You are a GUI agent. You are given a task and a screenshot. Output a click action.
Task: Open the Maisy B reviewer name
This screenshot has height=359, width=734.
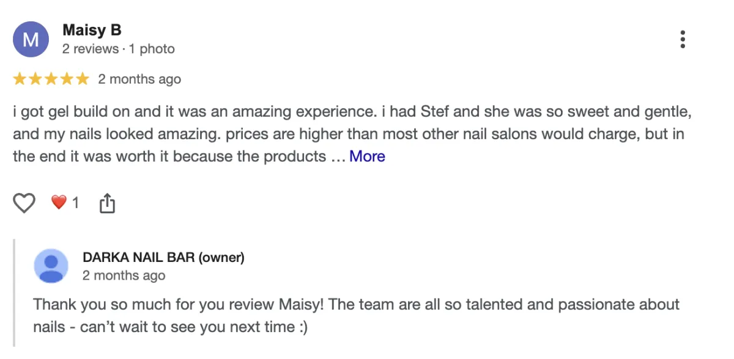tap(92, 30)
